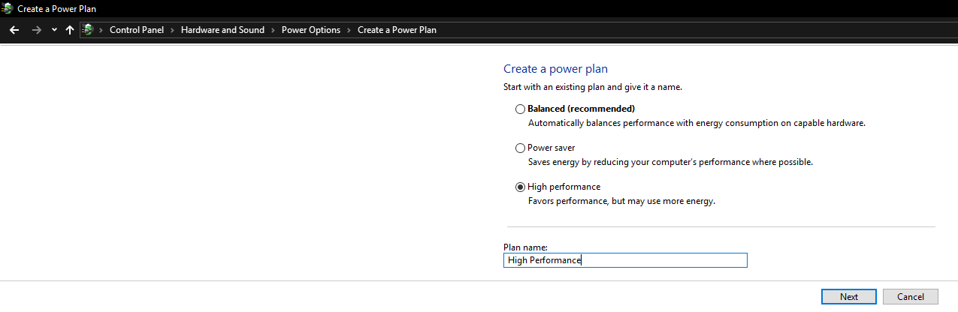Open Hardware and Sound breadcrumb

tap(222, 30)
